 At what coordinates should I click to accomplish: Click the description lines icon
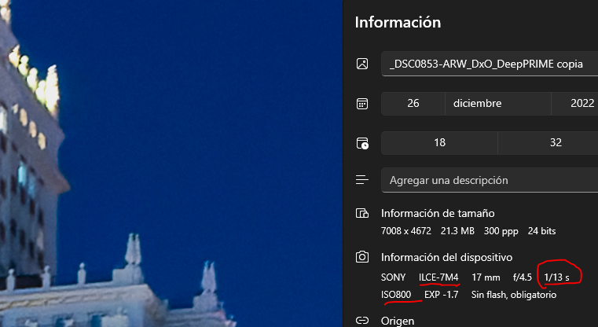coord(362,180)
